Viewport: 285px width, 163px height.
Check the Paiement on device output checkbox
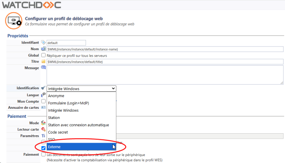coord(43,155)
